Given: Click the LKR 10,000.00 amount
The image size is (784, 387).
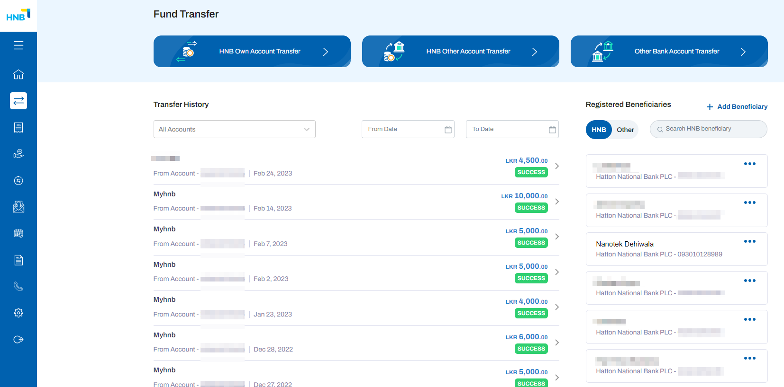Looking at the screenshot, I should [524, 196].
